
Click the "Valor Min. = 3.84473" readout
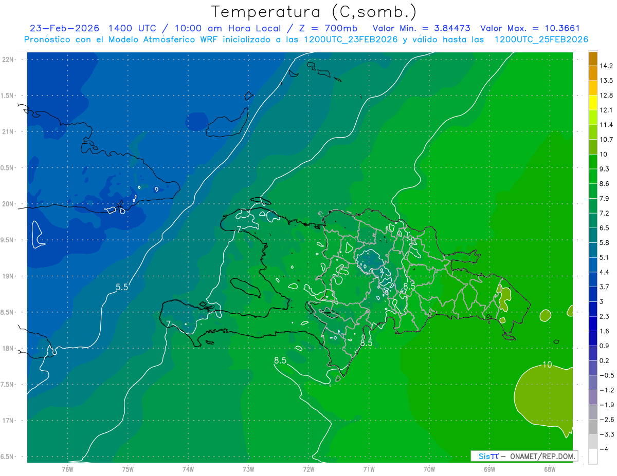pyautogui.click(x=421, y=28)
